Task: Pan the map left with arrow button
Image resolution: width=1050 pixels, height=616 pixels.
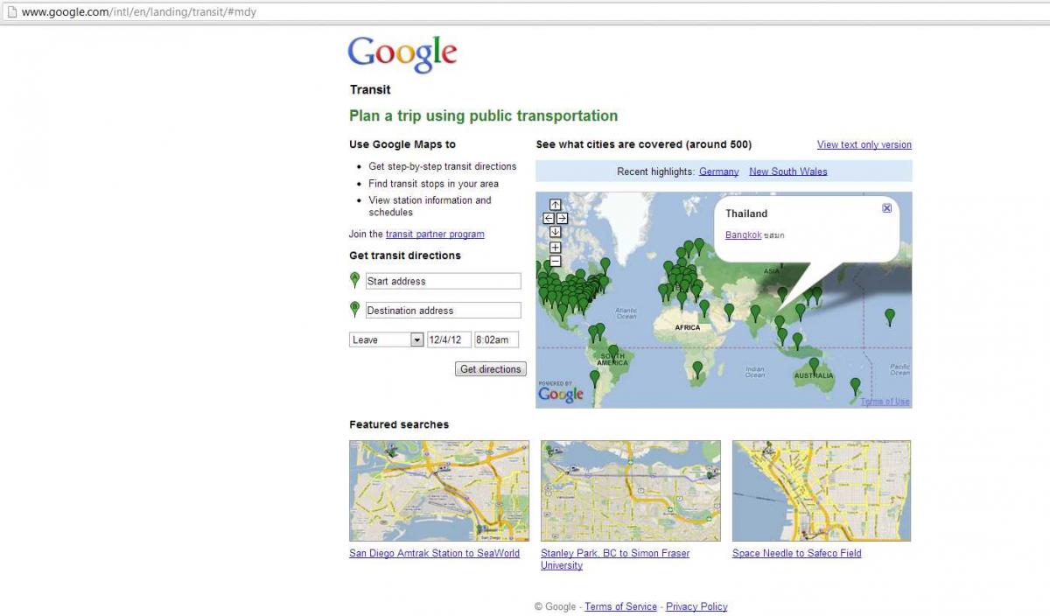Action: pyautogui.click(x=549, y=218)
